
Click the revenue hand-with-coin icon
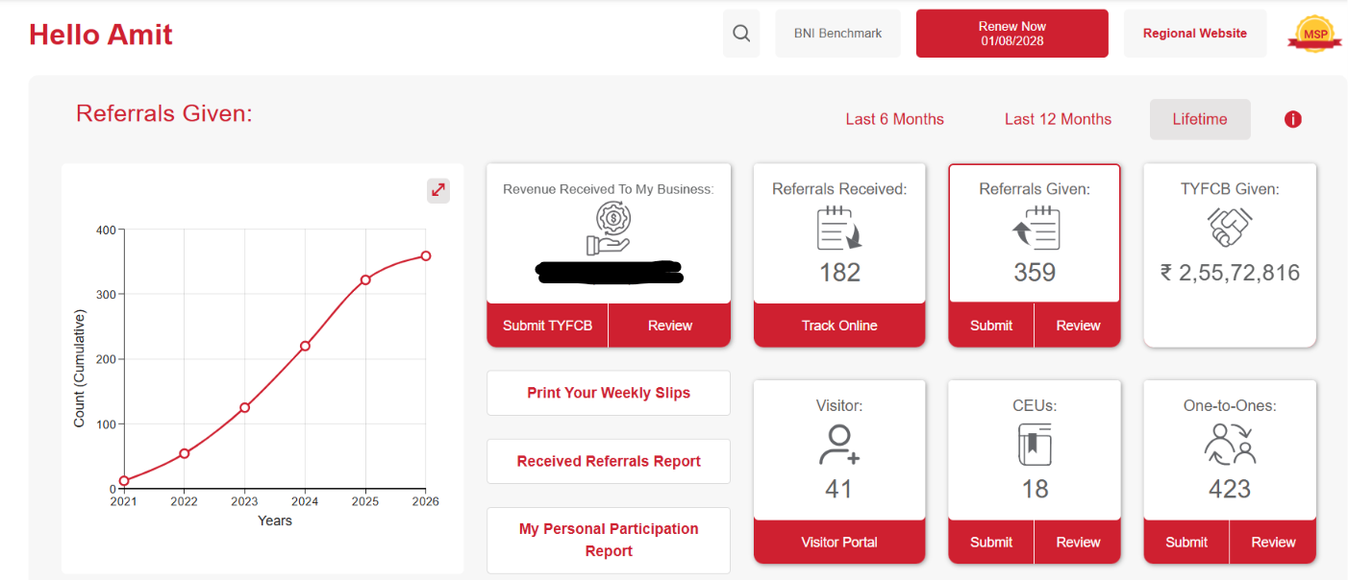pos(609,229)
